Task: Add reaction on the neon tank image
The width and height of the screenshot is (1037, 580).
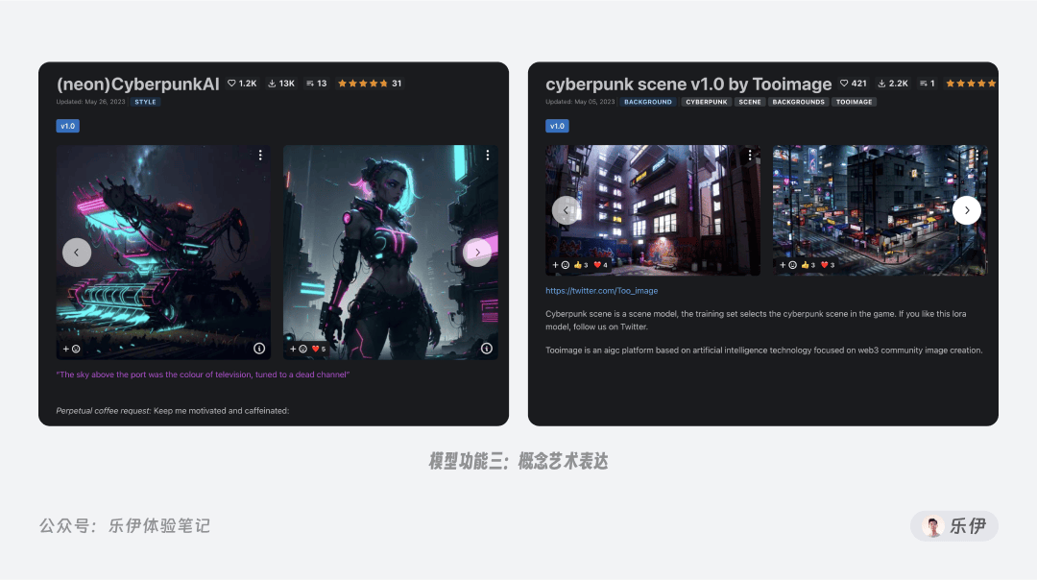Action: 71,349
